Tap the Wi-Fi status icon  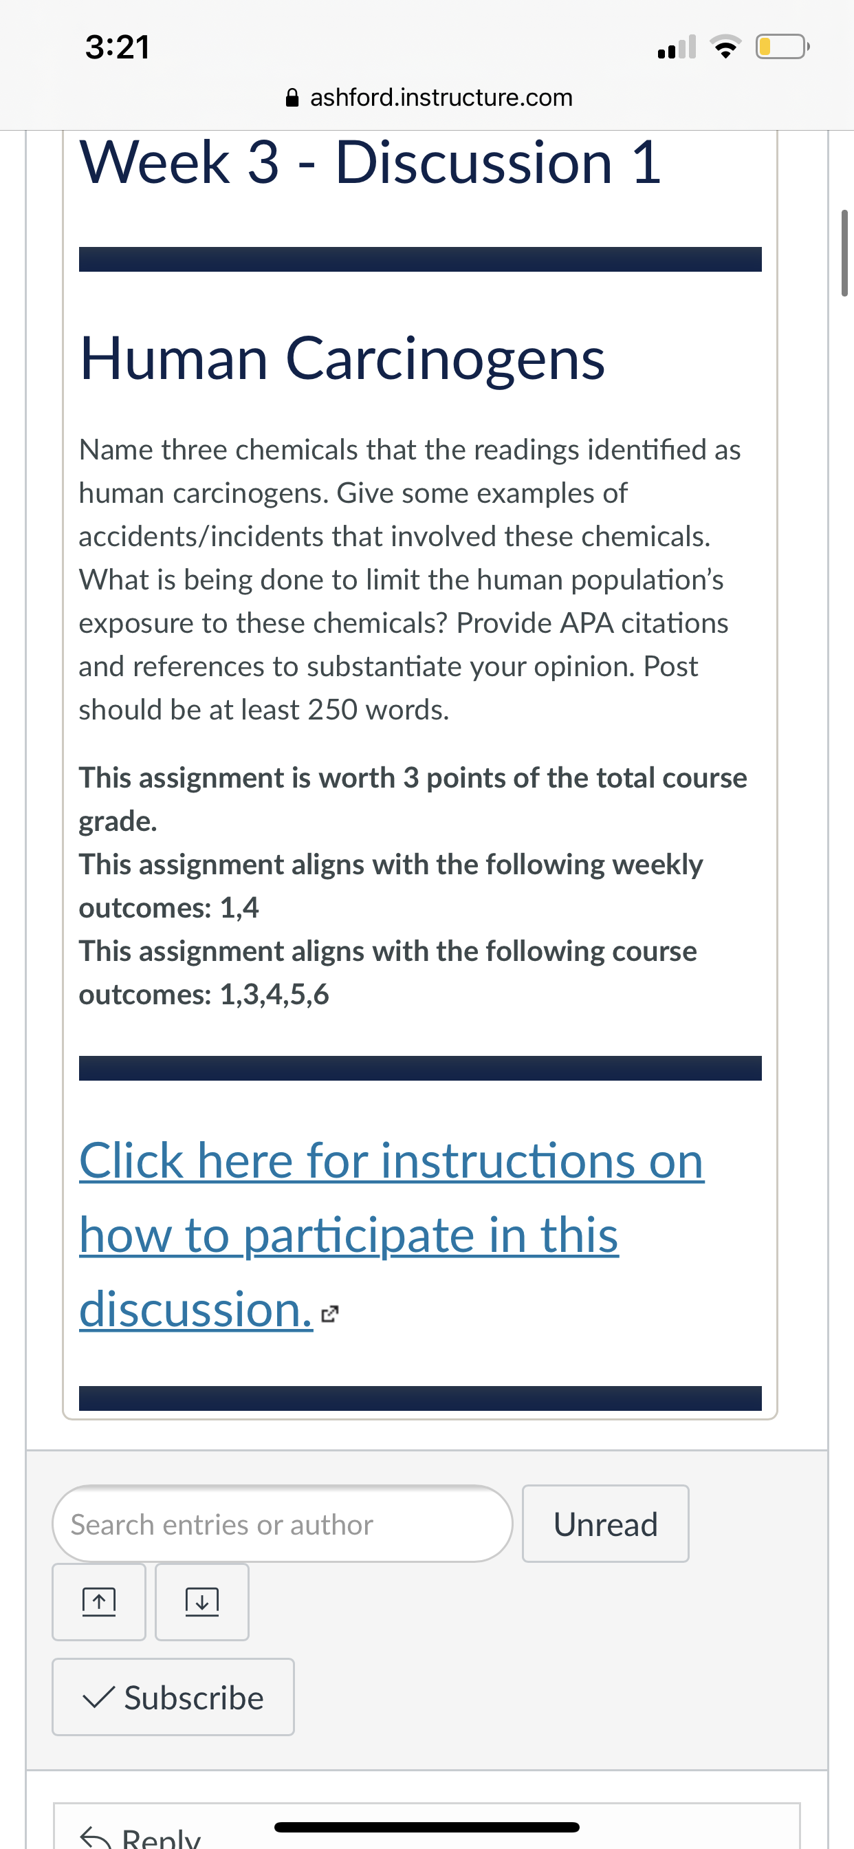(x=725, y=47)
